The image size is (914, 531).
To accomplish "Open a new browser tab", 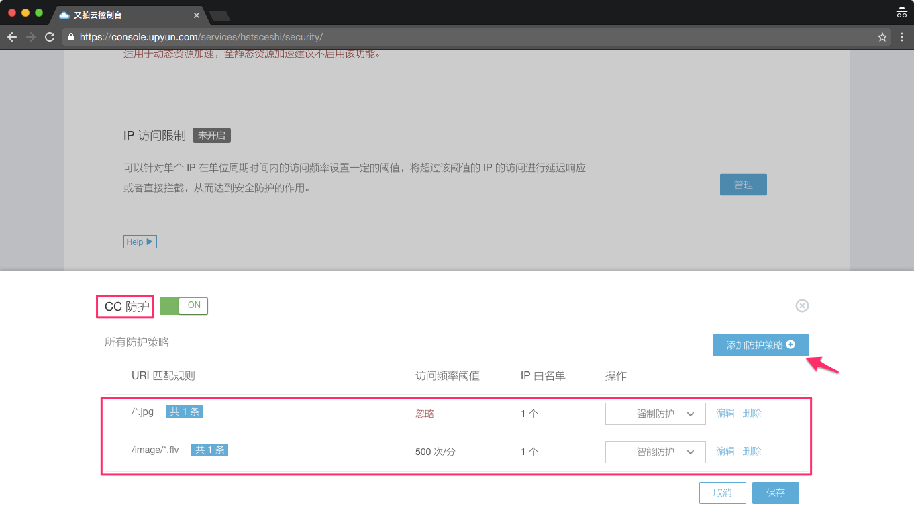I will click(x=219, y=15).
